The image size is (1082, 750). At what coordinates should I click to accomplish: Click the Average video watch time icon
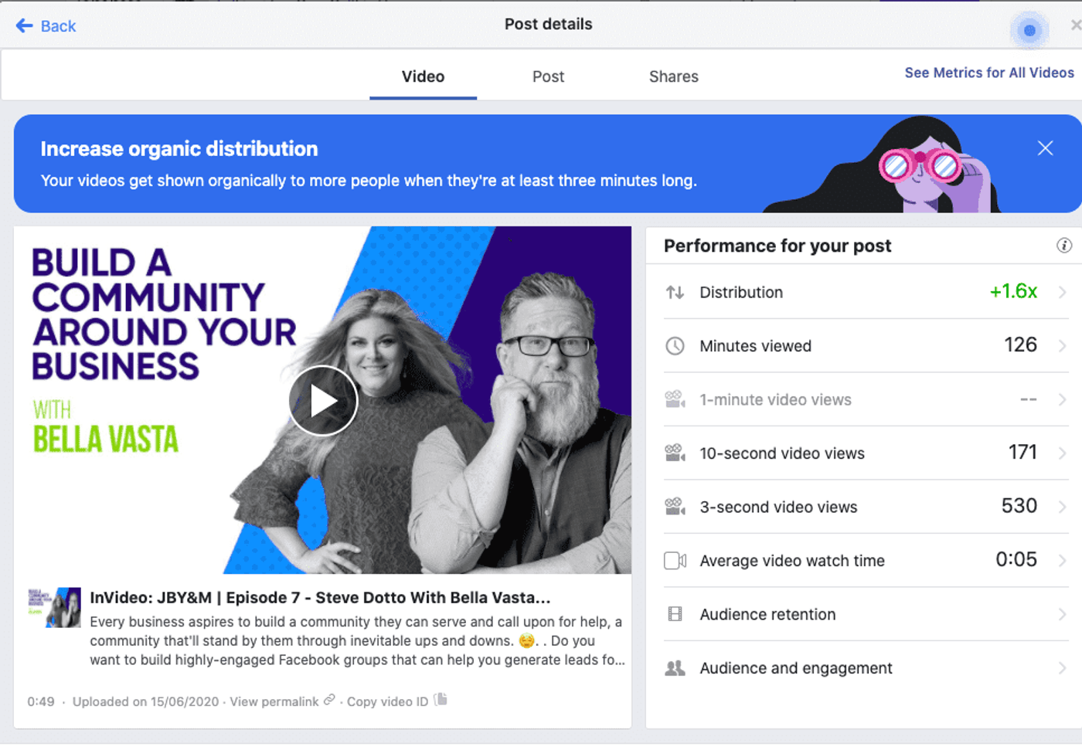tap(675, 561)
